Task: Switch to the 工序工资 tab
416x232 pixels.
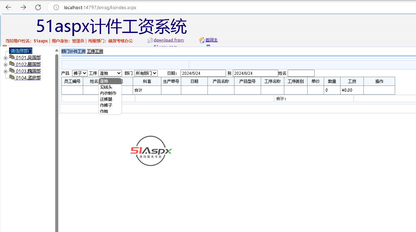Action: click(95, 51)
